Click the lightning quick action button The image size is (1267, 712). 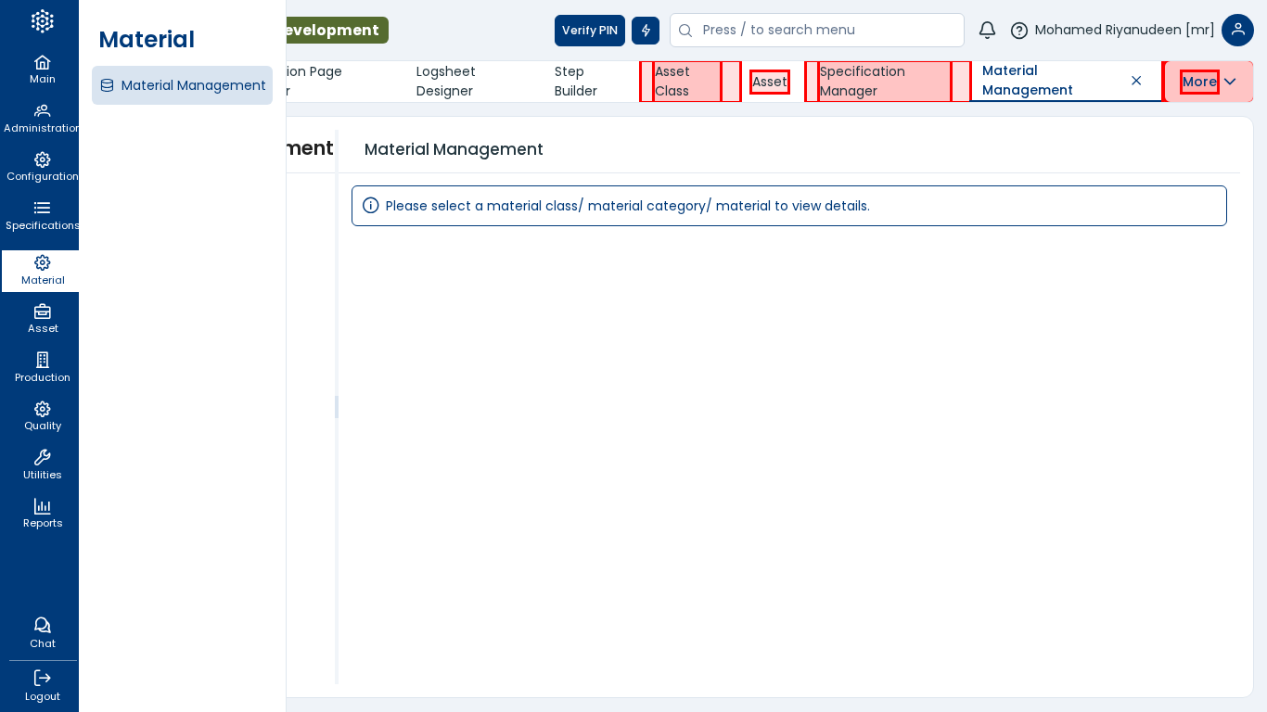click(646, 31)
